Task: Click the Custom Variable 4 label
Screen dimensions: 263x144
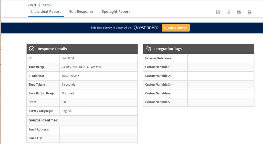Action: [158, 93]
